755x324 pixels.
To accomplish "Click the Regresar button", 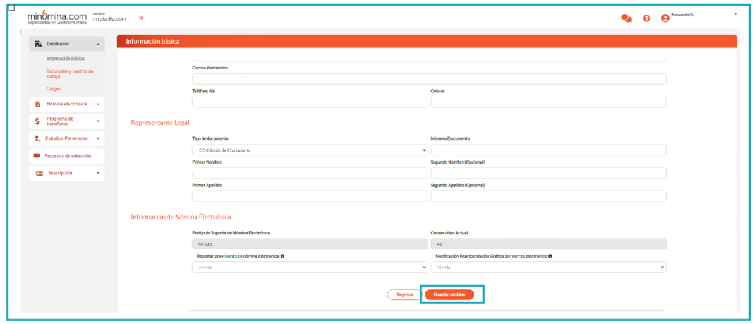I will 404,294.
